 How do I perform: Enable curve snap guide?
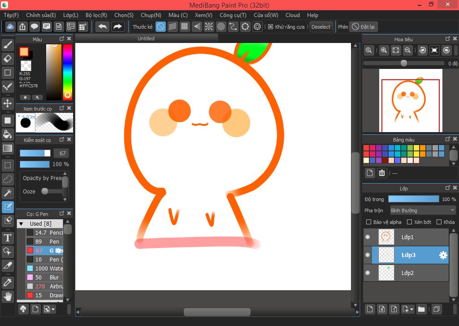pos(233,26)
